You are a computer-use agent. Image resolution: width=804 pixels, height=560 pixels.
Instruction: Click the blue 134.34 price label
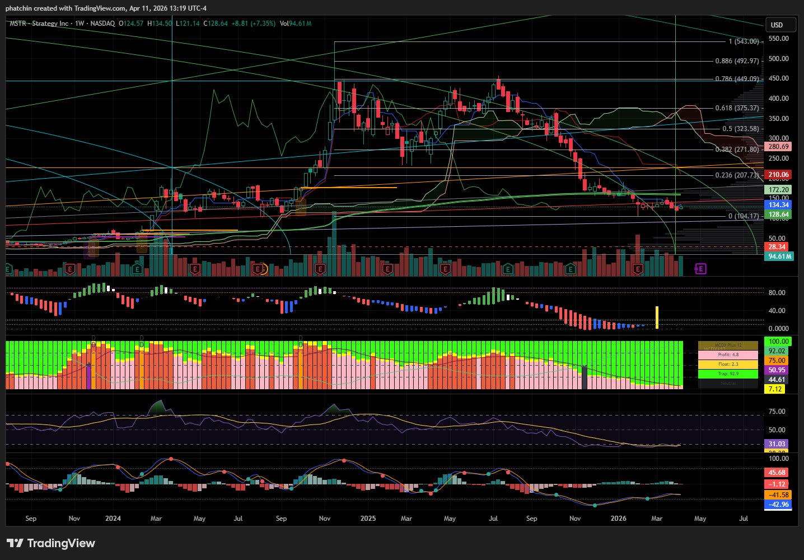(778, 205)
